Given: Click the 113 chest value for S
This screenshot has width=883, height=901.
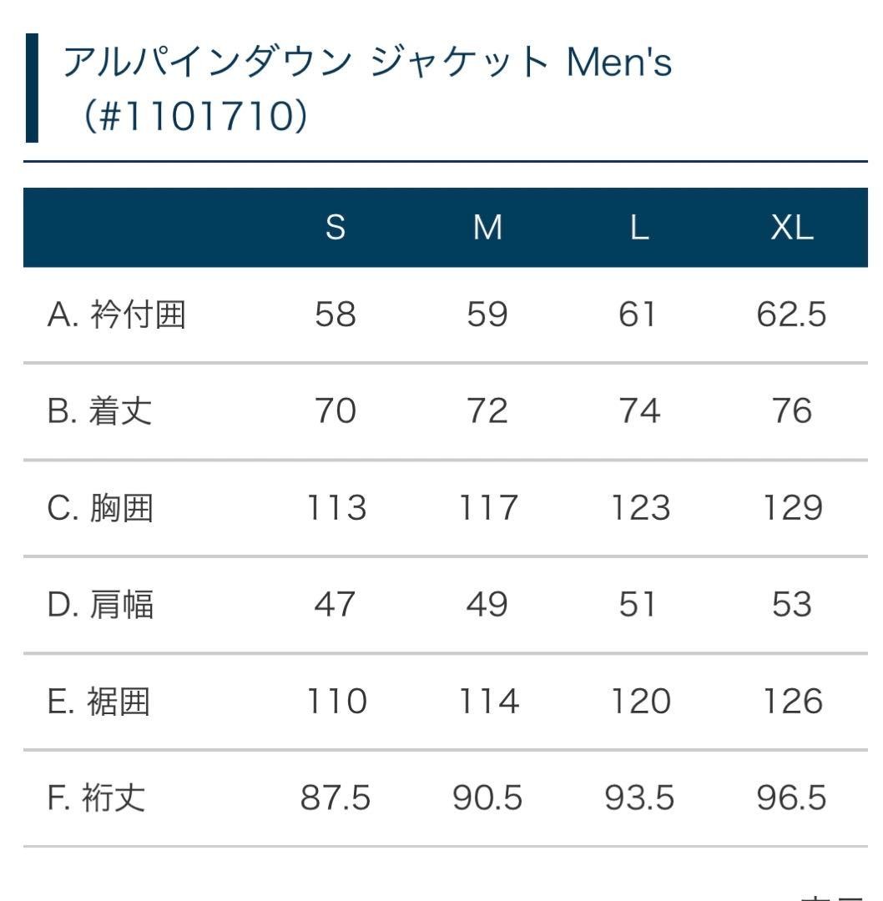Looking at the screenshot, I should [x=336, y=508].
